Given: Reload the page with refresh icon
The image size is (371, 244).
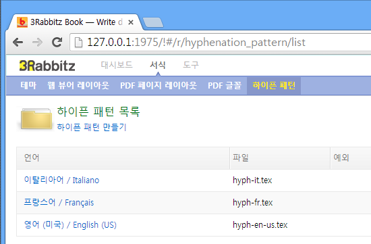Looking at the screenshot, I should [57, 43].
